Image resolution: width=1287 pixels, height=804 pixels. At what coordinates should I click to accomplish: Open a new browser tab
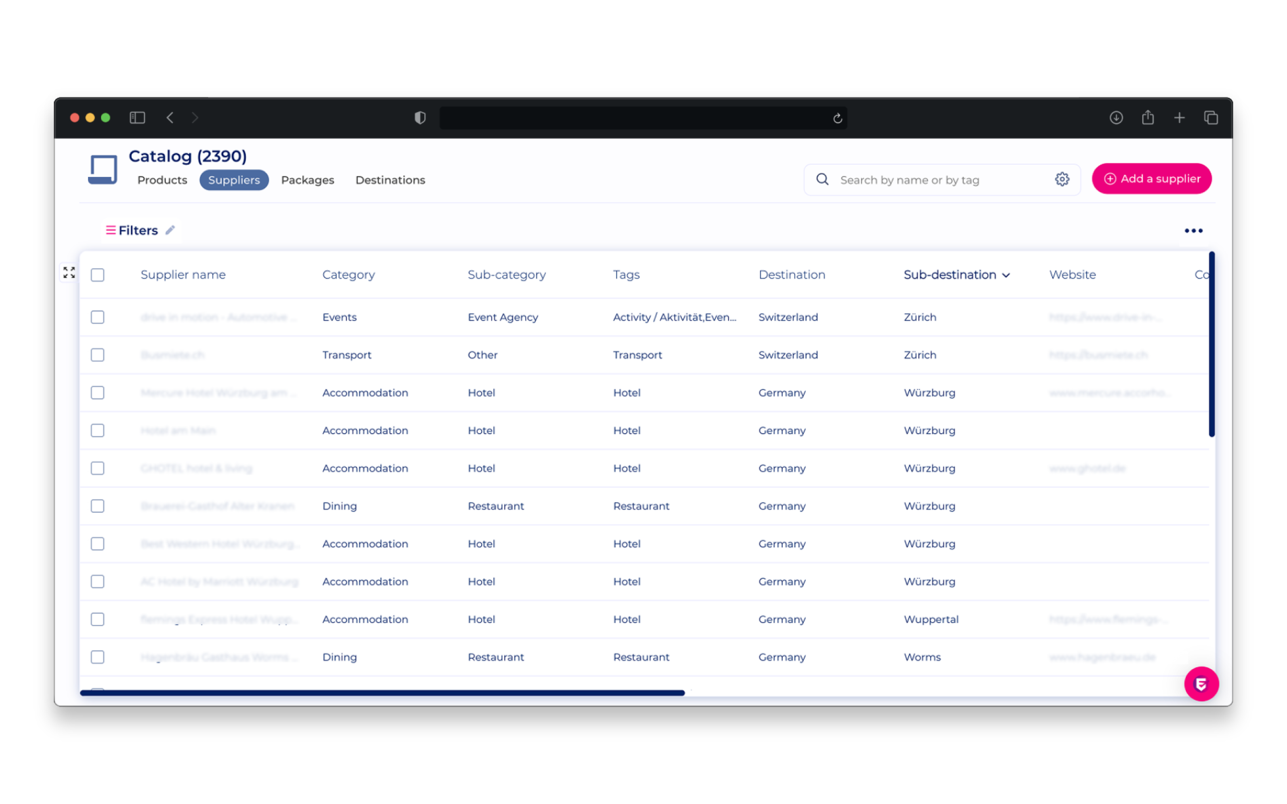coord(1179,118)
